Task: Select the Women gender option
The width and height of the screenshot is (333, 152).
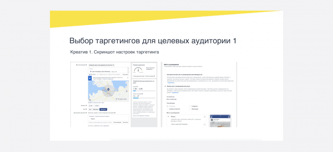Action: tap(103, 109)
